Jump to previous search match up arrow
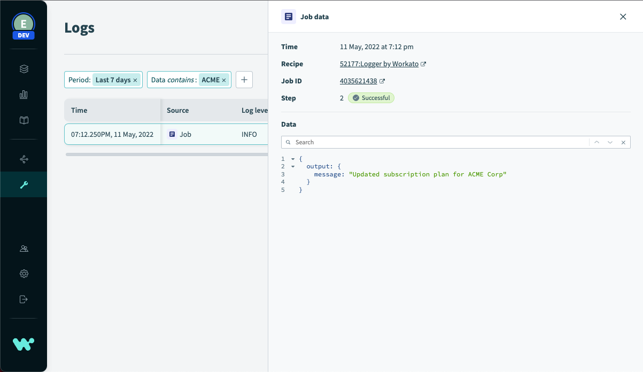Screen dimensions: 643x372 [596, 142]
